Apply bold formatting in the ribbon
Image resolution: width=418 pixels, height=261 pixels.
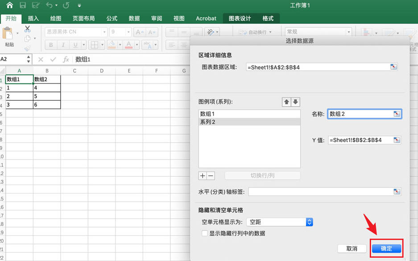click(x=50, y=45)
